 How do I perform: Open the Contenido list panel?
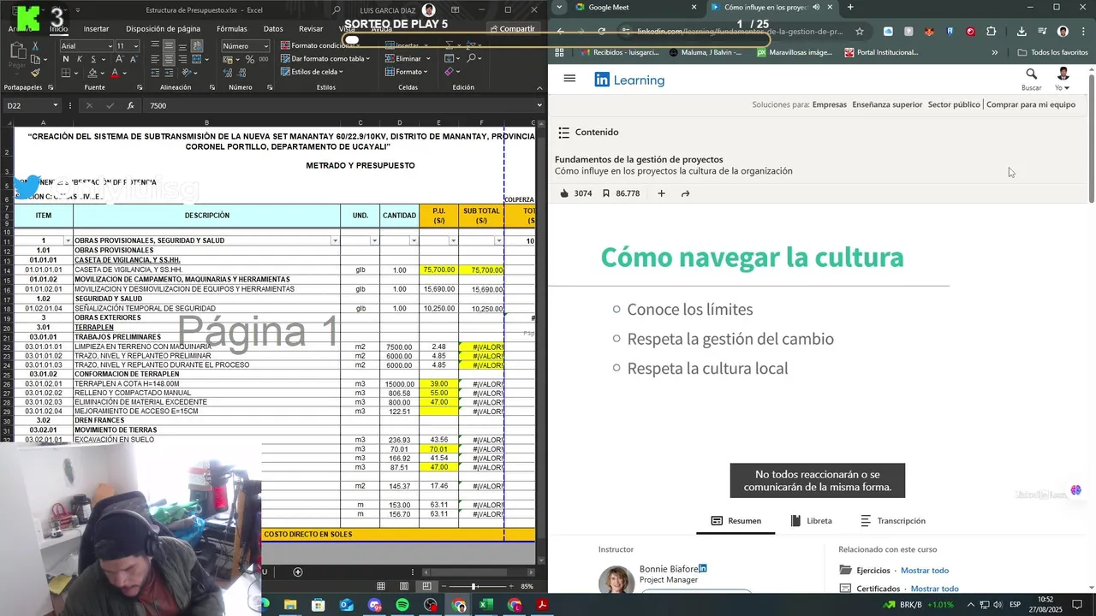click(588, 133)
